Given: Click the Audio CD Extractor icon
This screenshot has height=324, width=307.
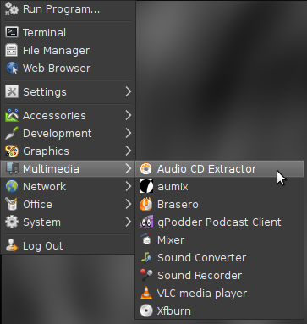Looking at the screenshot, I should [146, 168].
